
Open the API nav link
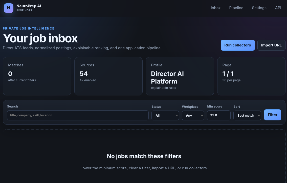pos(278,8)
